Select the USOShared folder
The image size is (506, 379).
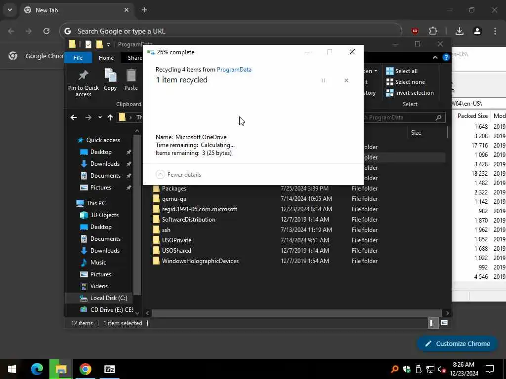pyautogui.click(x=176, y=250)
